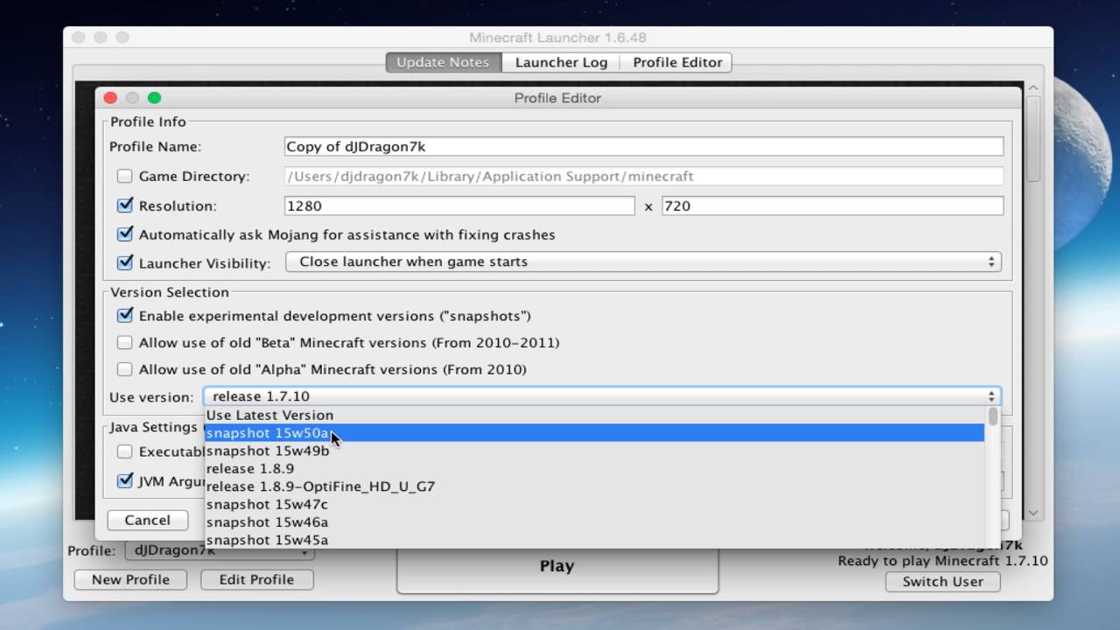Open the Profile Editor tab
1120x630 pixels.
click(677, 62)
